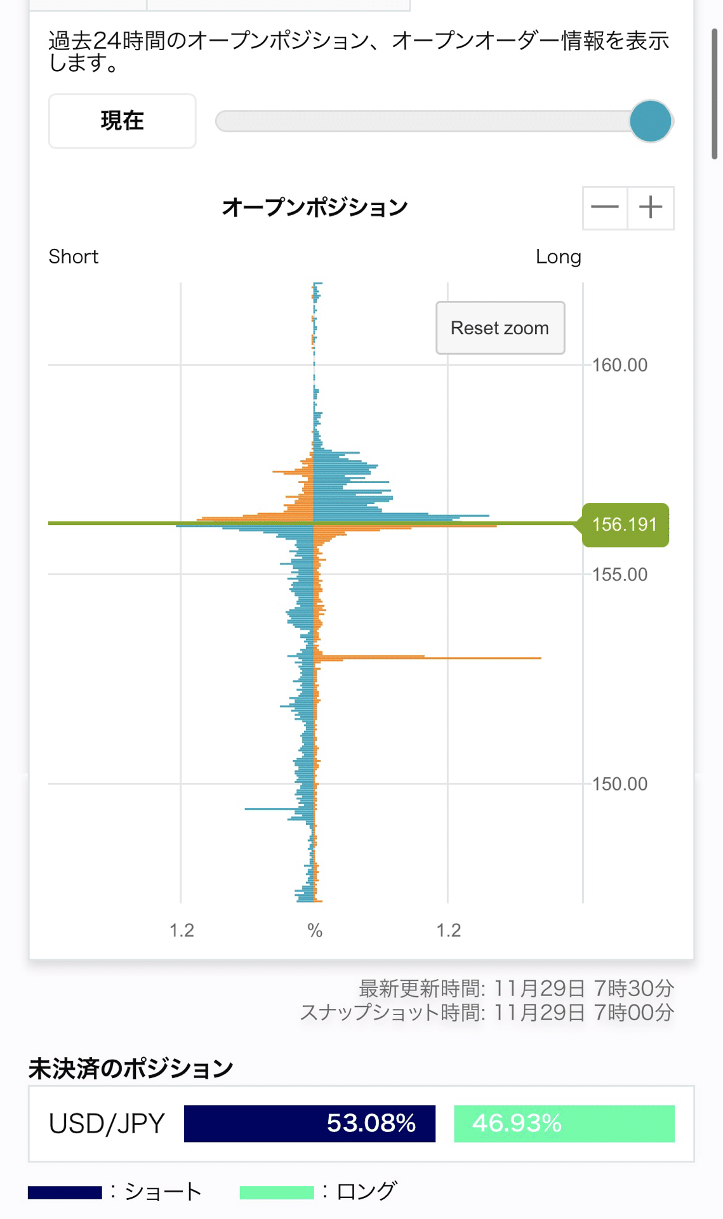Click the green 46.93% long bar
723x1219 pixels.
point(564,1123)
